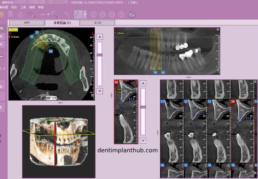Select marker 60 on axial view
Viewport: 258px width, 179px height.
51,51
